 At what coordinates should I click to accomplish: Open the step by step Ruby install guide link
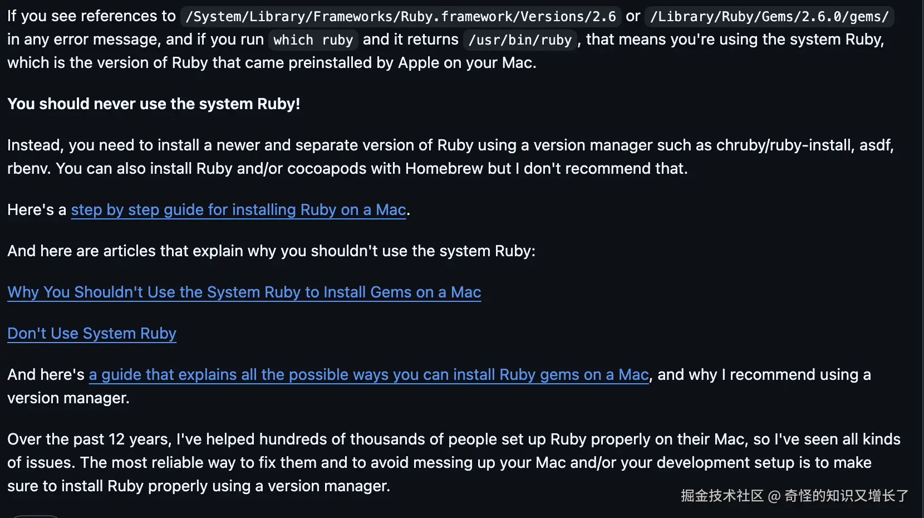pos(238,210)
